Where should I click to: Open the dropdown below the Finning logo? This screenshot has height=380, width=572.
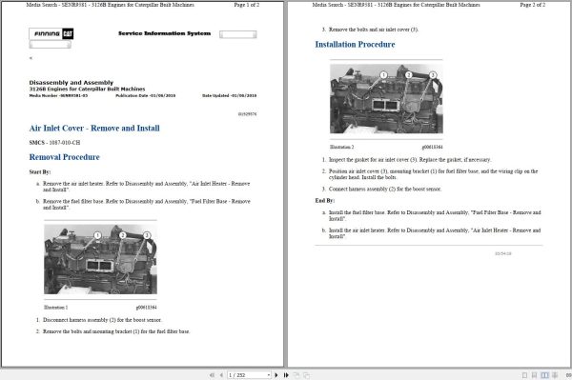click(50, 45)
